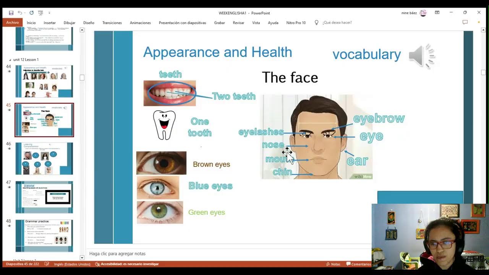The width and height of the screenshot is (489, 275).
Task: Select the chin label
Action: point(282,172)
